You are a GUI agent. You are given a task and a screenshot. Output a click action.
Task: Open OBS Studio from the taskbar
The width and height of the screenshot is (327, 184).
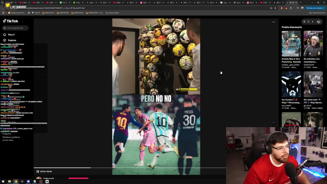tap(41, 181)
